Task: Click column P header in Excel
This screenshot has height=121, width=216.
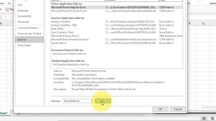Action: click(x=190, y=24)
